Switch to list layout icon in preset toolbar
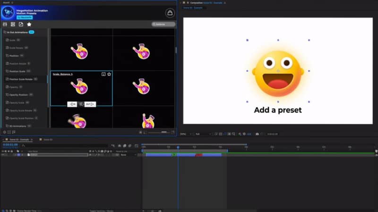The height and width of the screenshot is (212, 378). tap(13, 25)
